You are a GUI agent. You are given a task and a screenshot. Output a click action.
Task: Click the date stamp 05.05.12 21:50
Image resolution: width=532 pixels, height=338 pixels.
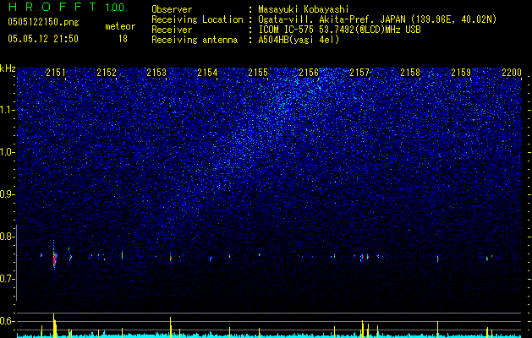click(43, 39)
